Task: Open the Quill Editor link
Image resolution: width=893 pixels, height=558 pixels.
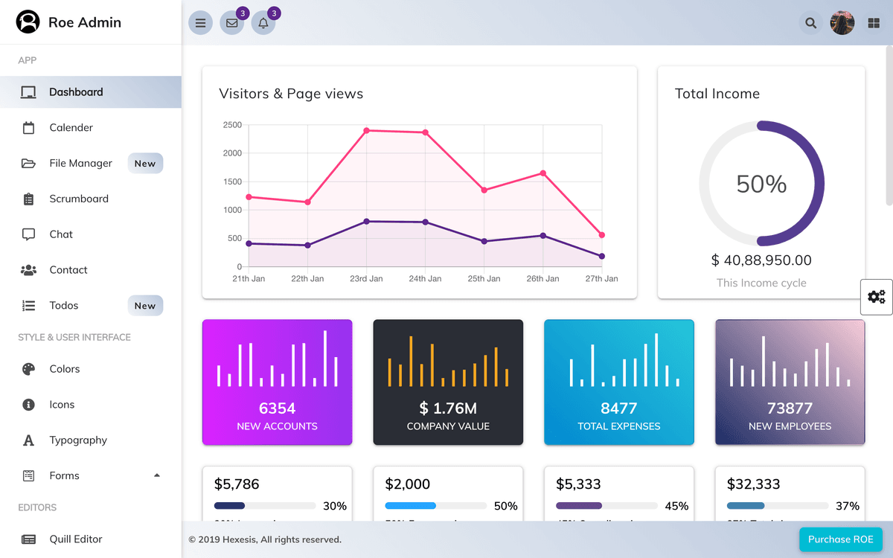Action: point(76,539)
